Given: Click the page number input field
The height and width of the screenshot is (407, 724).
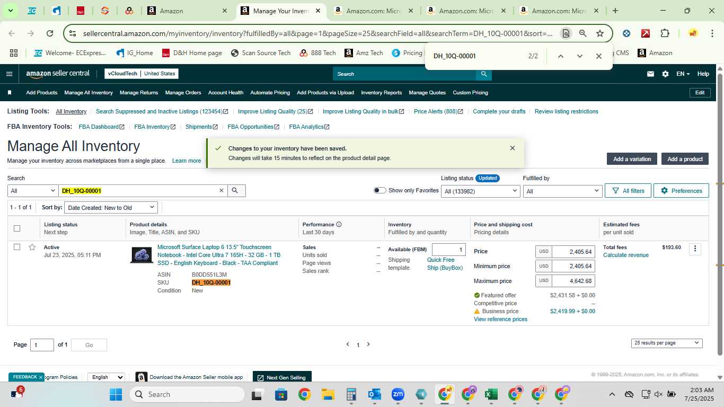Looking at the screenshot, I should point(42,345).
